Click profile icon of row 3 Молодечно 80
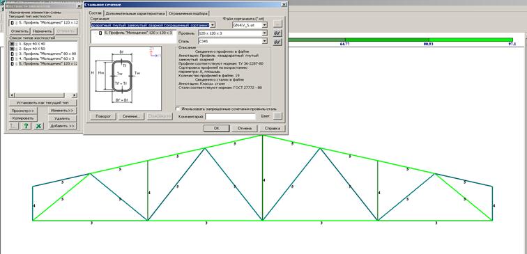This screenshot has width=527, height=254. (13, 54)
